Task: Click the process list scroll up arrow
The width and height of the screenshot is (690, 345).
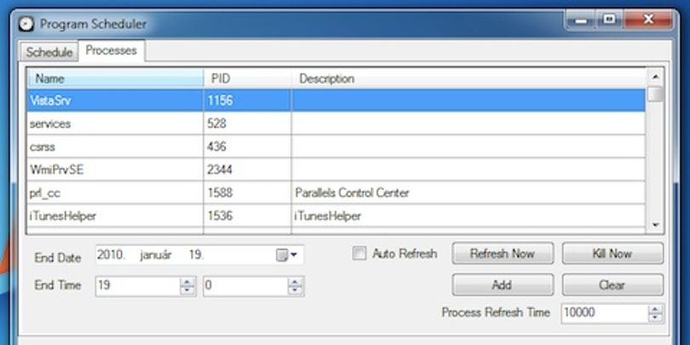Action: 655,77
